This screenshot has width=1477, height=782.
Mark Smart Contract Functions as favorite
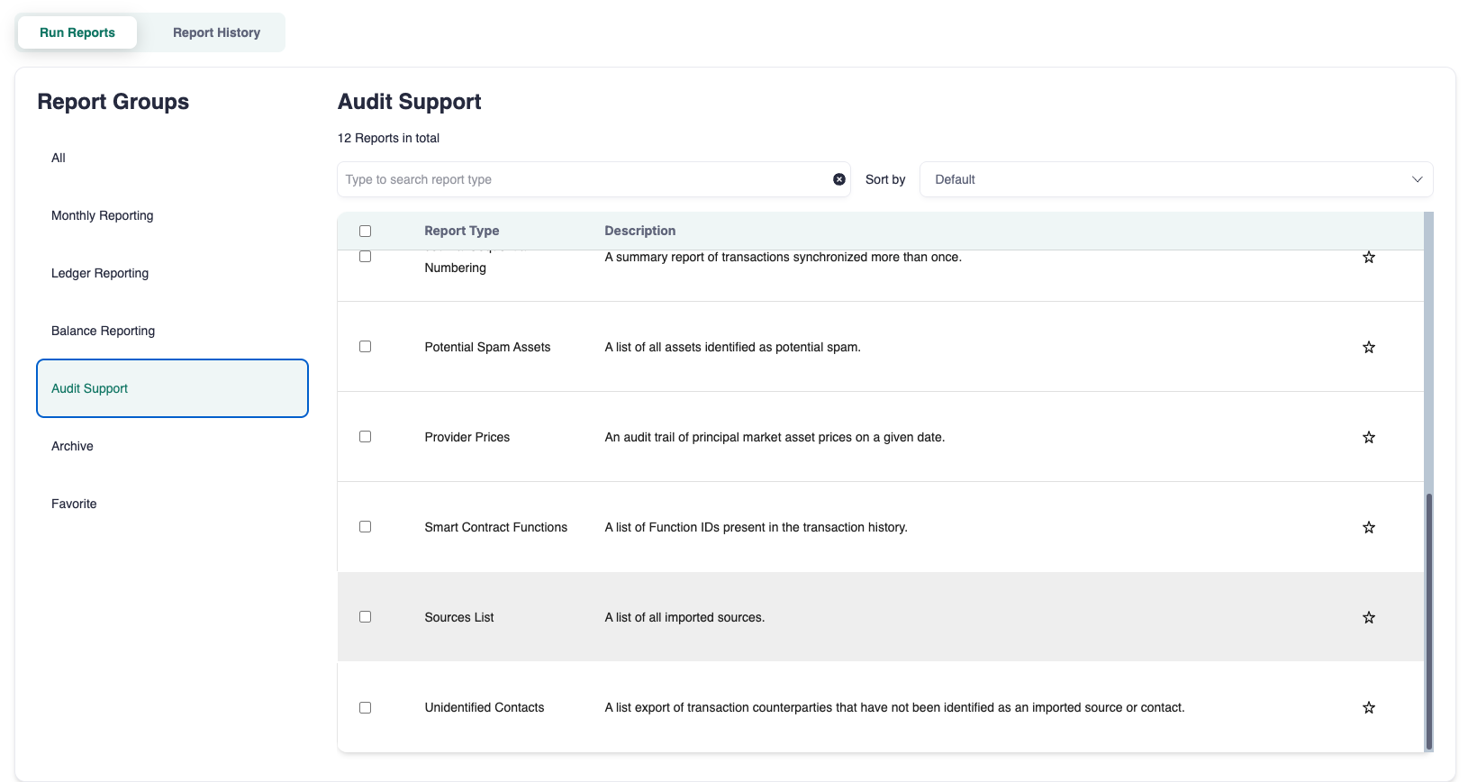[1368, 527]
